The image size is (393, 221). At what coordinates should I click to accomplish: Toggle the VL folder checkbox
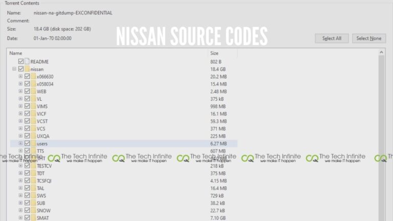pyautogui.click(x=27, y=99)
